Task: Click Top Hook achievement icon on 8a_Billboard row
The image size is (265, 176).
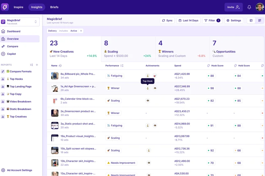Action: tap(148, 76)
